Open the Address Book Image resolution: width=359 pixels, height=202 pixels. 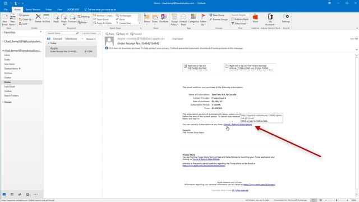[240, 19]
